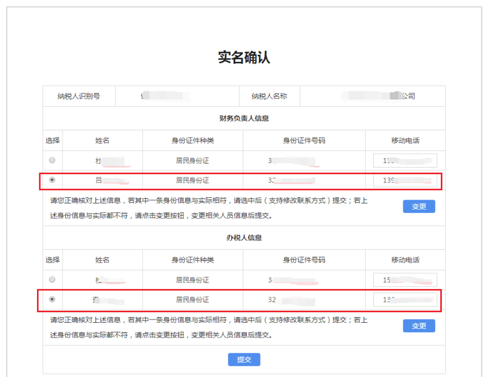Click 身份证件号码 header in 办税人信息 table
Image resolution: width=489 pixels, height=377 pixels.
(304, 260)
